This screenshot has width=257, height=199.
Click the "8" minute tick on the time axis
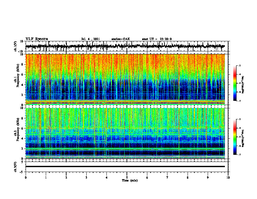[x=188, y=178]
